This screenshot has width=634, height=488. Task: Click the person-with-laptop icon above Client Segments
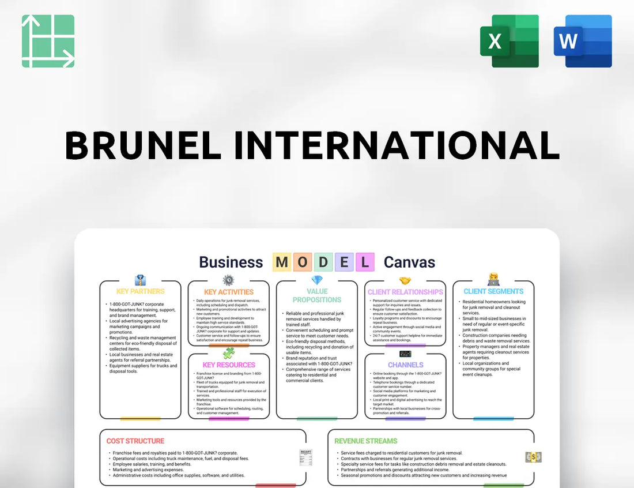tap(493, 279)
